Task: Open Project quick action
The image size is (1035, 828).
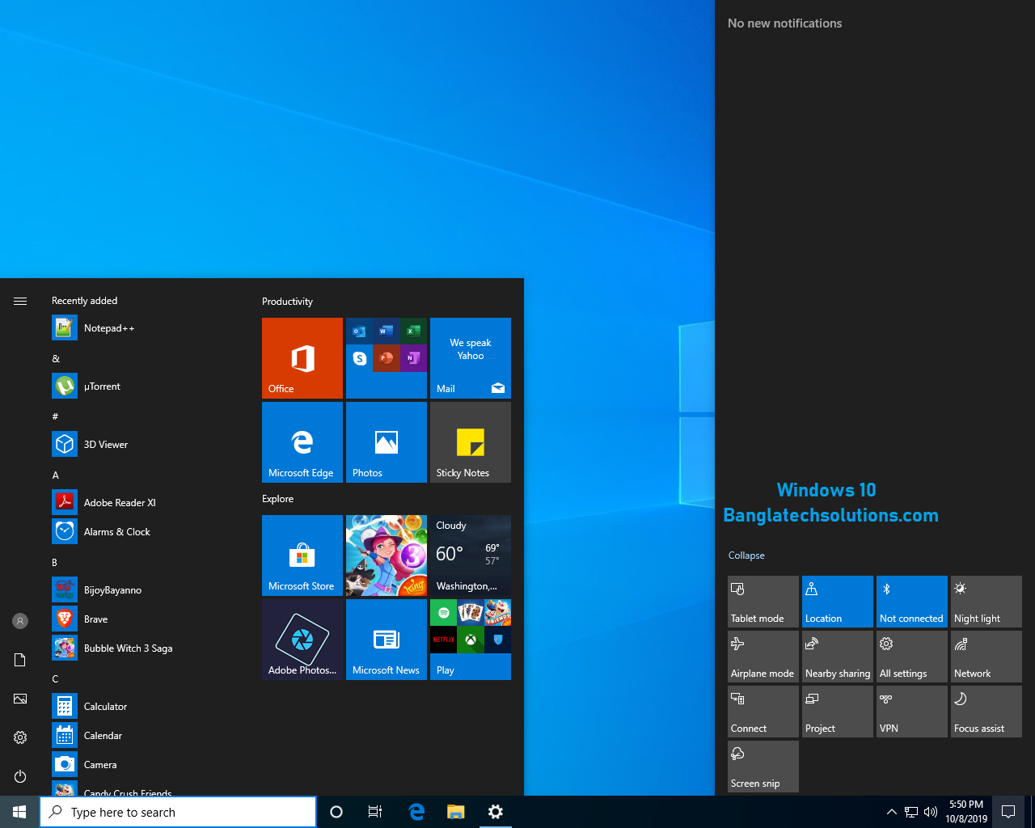Action: [838, 712]
